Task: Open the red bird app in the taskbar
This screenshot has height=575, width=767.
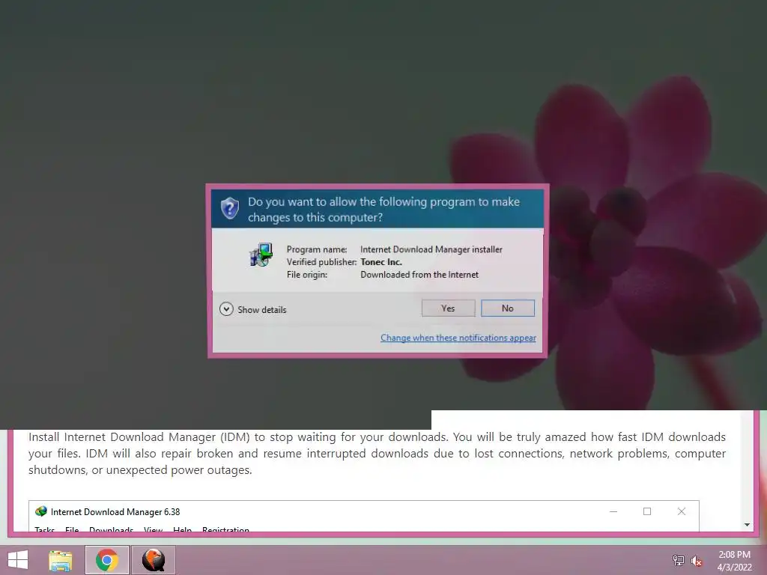Action: click(153, 560)
